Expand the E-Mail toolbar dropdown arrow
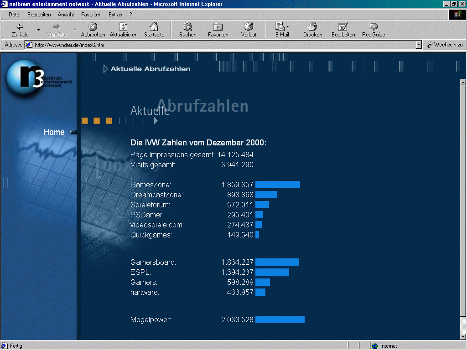467x350 pixels. 288,27
